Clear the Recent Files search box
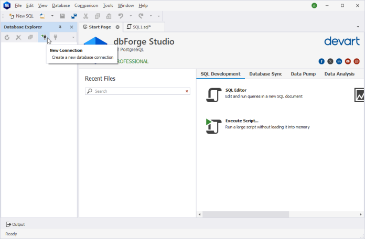Viewport: 365px width, 239px height. [187, 91]
